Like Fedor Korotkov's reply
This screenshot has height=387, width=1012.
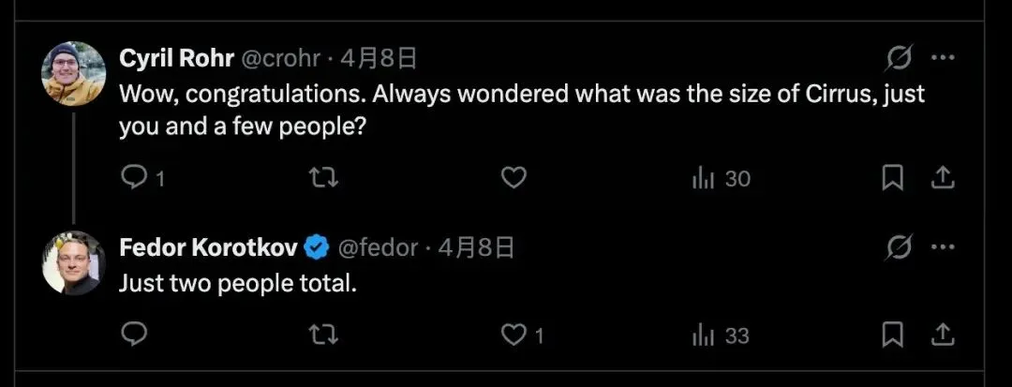click(x=513, y=334)
